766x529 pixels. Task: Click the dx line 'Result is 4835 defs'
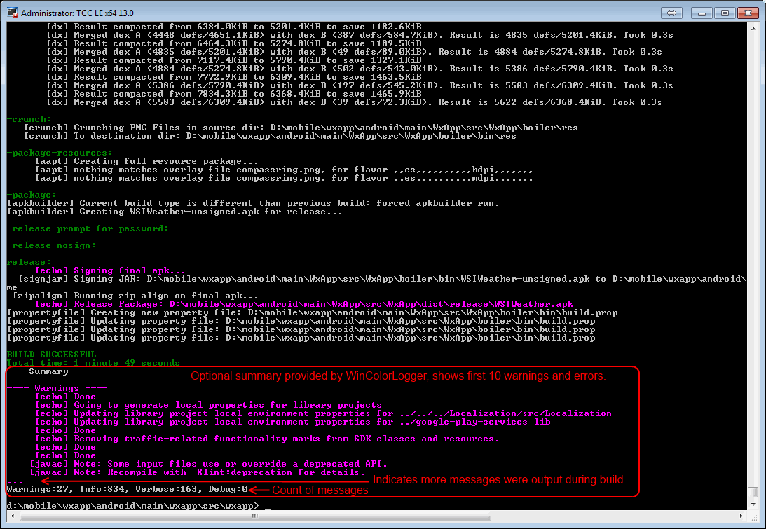(x=360, y=35)
